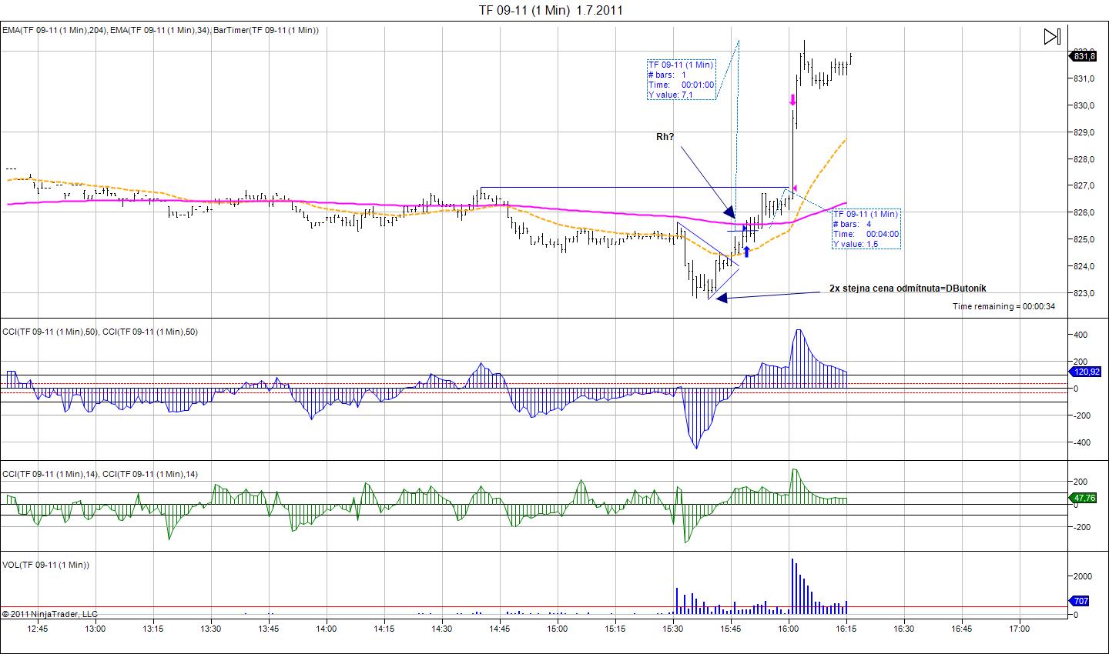Click the 831,0 price axis label

[x=1084, y=78]
